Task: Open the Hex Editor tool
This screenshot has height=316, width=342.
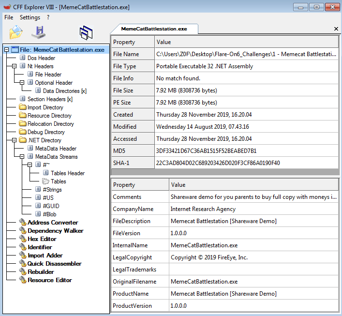Action: [x=42, y=239]
